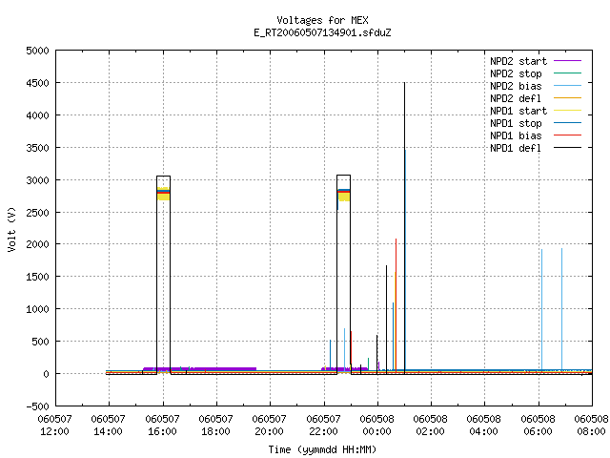Viewport: 610px width, 458px height.
Task: Click the green NPD2 stop legend line
Action: click(568, 73)
